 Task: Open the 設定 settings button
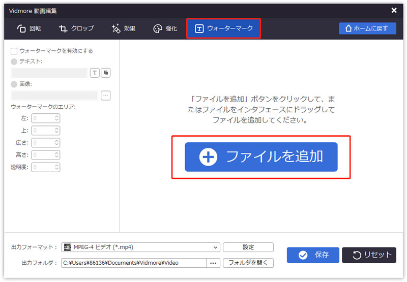pyautogui.click(x=248, y=247)
